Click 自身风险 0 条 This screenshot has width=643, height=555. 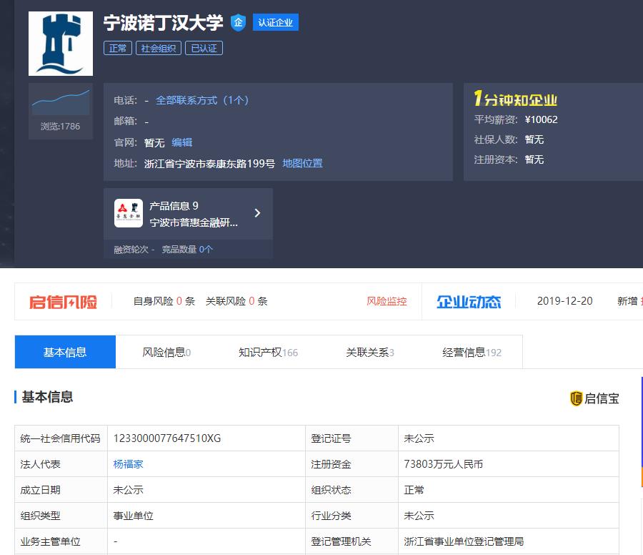coord(164,301)
